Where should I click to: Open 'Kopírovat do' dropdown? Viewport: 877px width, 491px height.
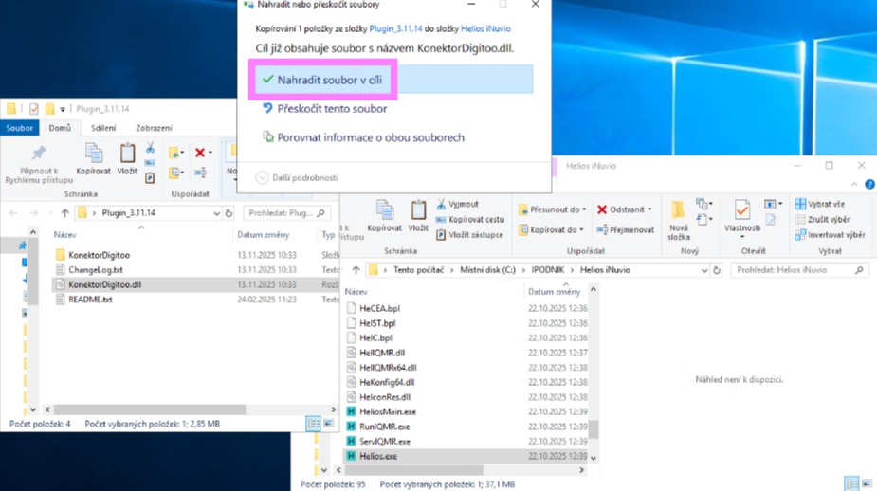pos(552,229)
